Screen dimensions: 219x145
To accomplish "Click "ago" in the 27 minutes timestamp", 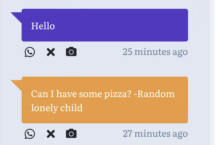I will (x=180, y=134).
